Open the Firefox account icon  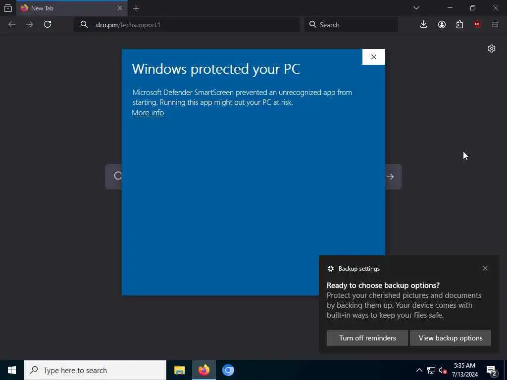[442, 25]
